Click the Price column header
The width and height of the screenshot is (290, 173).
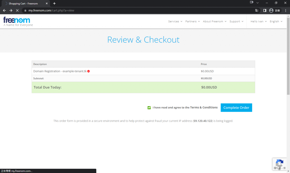pyautogui.click(x=204, y=64)
